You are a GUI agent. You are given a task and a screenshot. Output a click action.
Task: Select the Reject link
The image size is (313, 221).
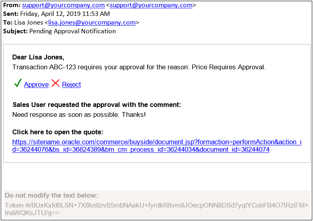pyautogui.click(x=72, y=84)
